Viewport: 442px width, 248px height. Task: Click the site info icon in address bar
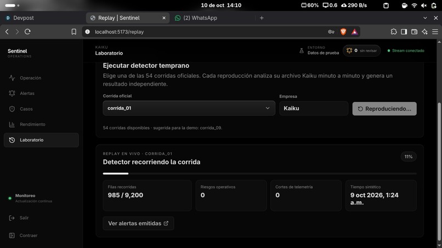pos(88,32)
